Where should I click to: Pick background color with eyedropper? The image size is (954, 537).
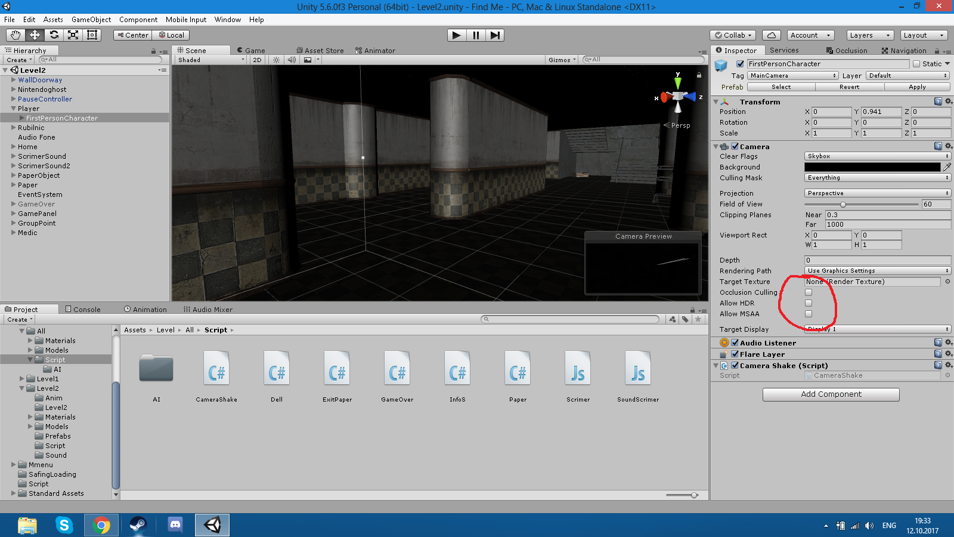click(x=947, y=167)
